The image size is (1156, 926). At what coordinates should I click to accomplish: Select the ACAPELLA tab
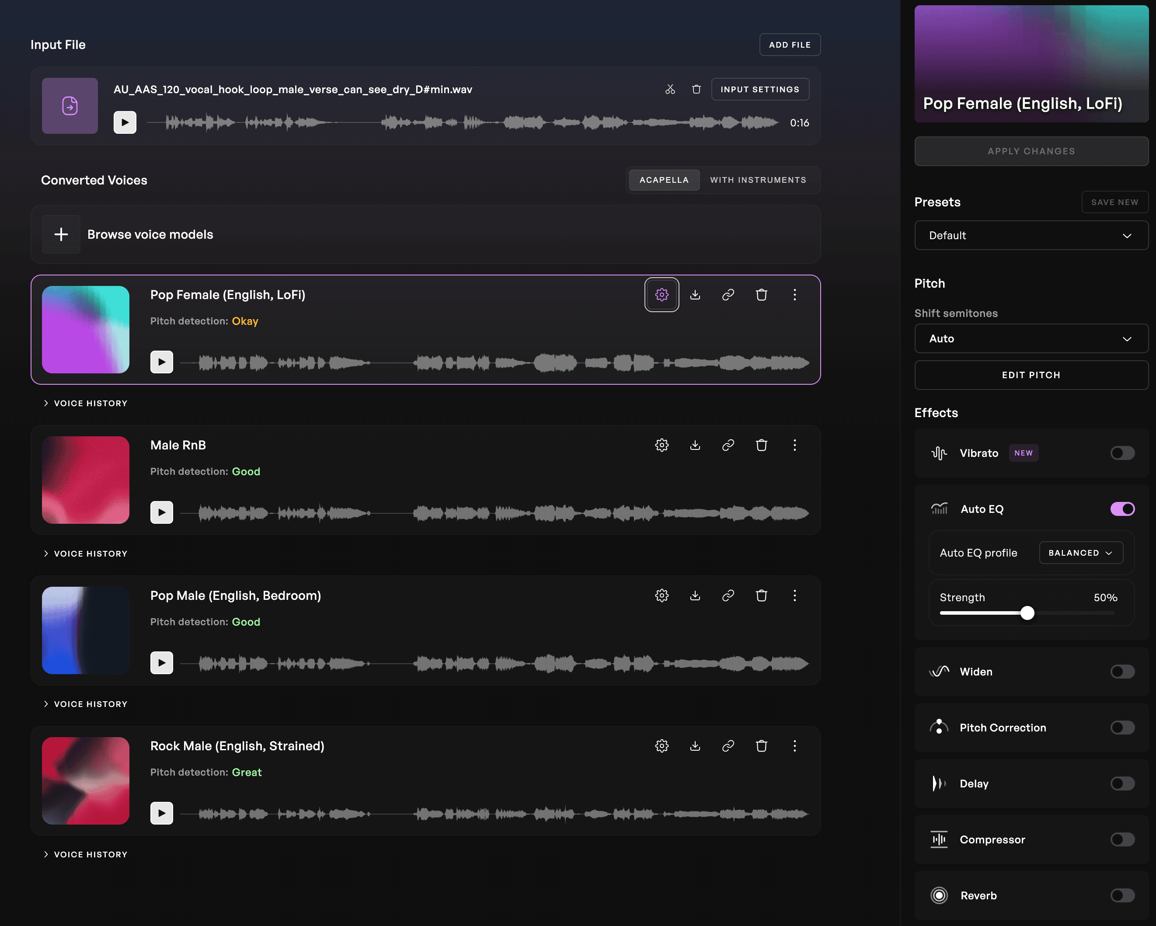[664, 180]
